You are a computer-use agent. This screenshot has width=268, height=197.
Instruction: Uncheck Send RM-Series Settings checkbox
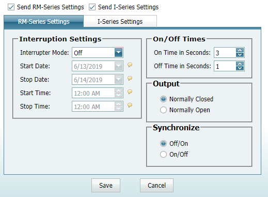11,7
